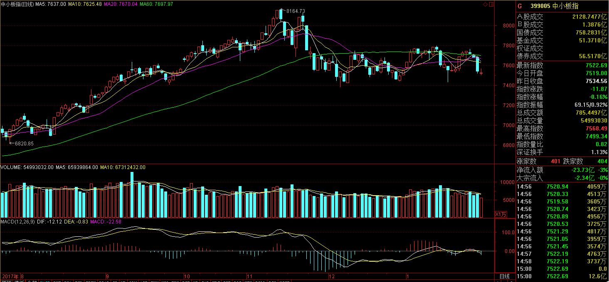Click the 最低指数 value 7499.34
The image size is (609, 282).
click(596, 137)
